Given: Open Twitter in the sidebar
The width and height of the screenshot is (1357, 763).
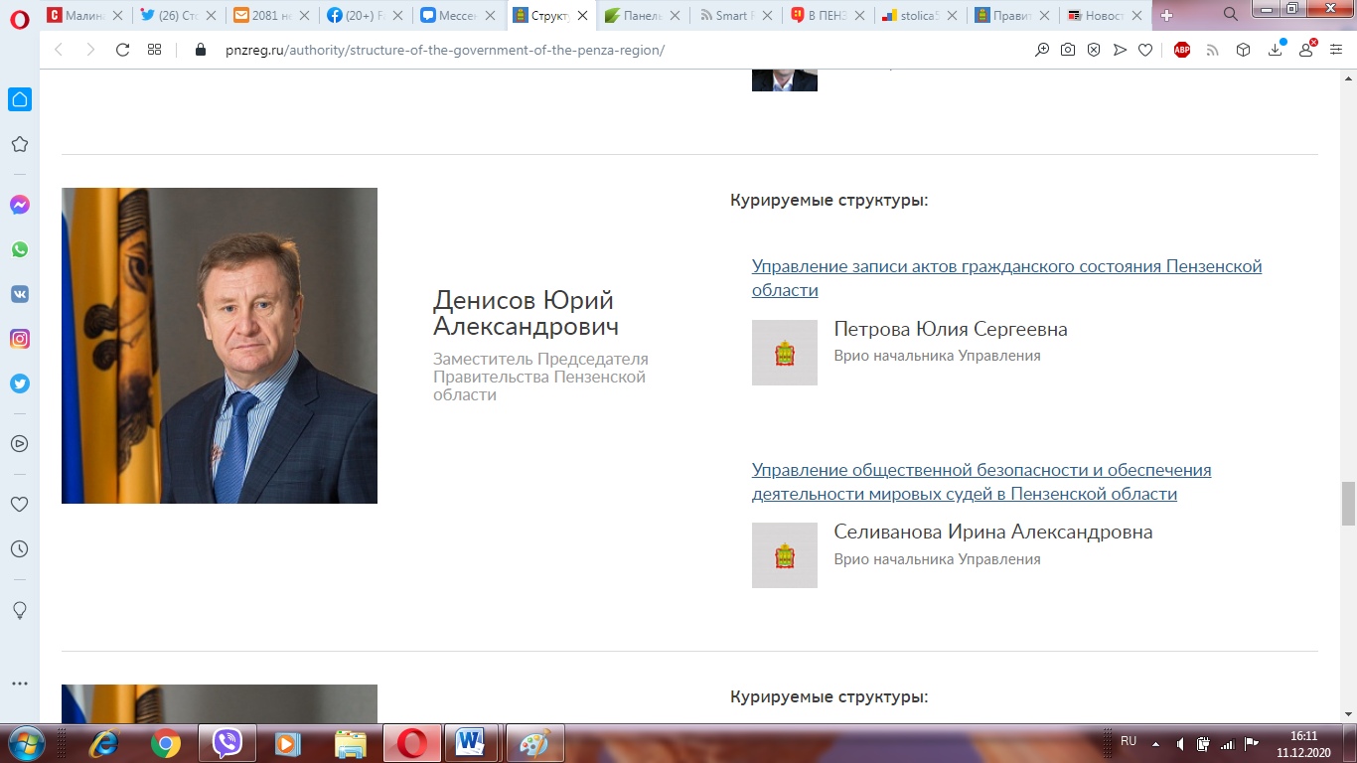Looking at the screenshot, I should 19,383.
